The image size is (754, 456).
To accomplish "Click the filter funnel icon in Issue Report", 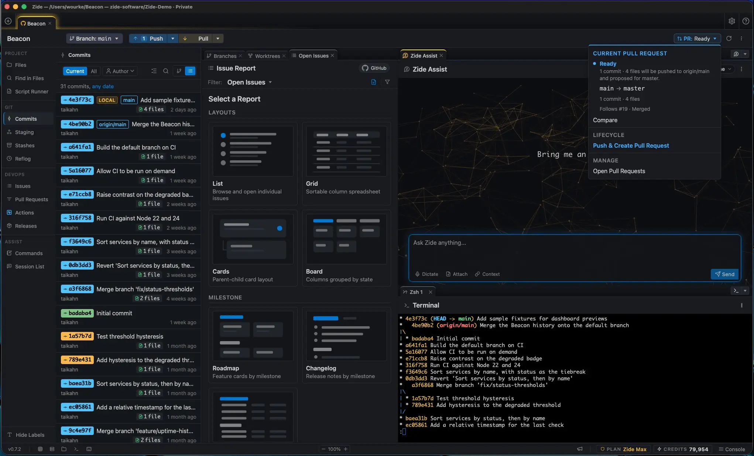I will click(387, 82).
